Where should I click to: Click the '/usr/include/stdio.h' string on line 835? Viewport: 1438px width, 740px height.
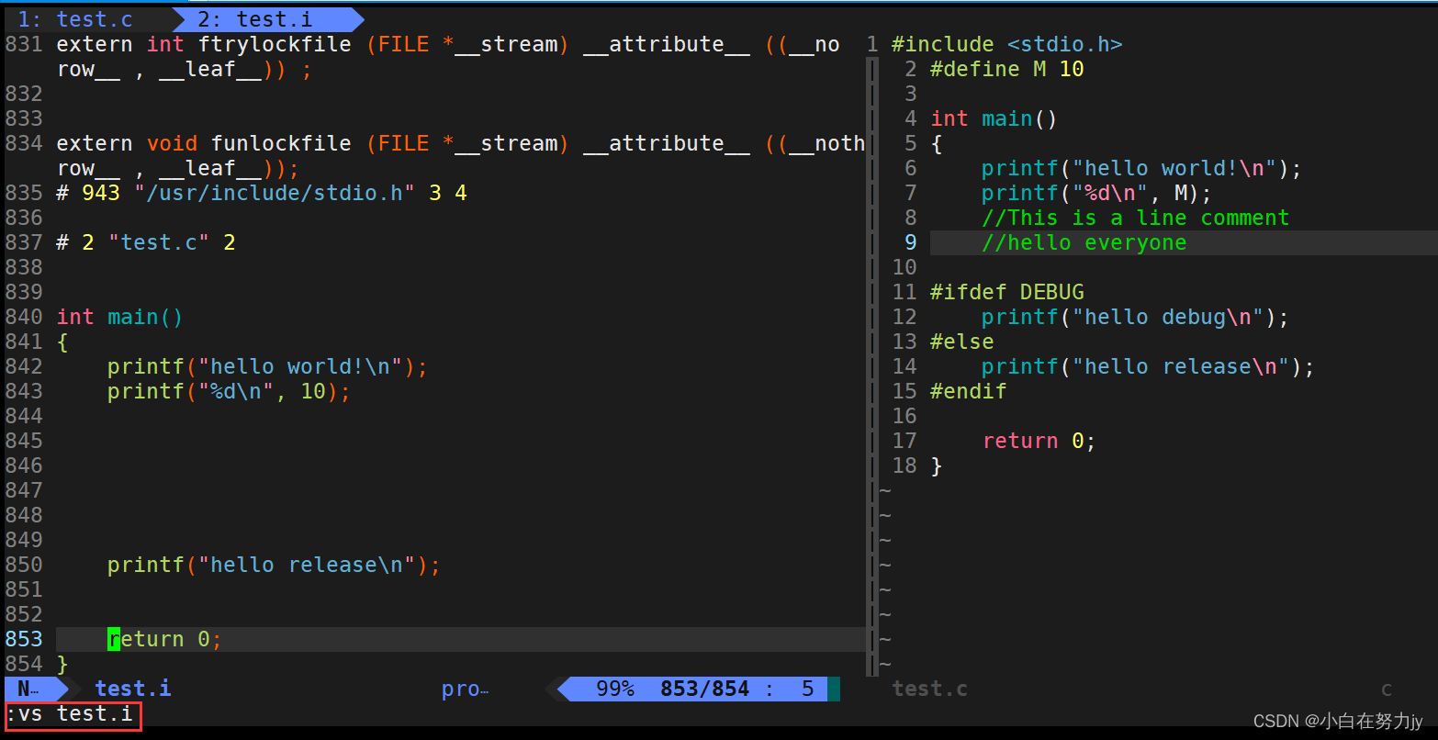click(x=275, y=193)
